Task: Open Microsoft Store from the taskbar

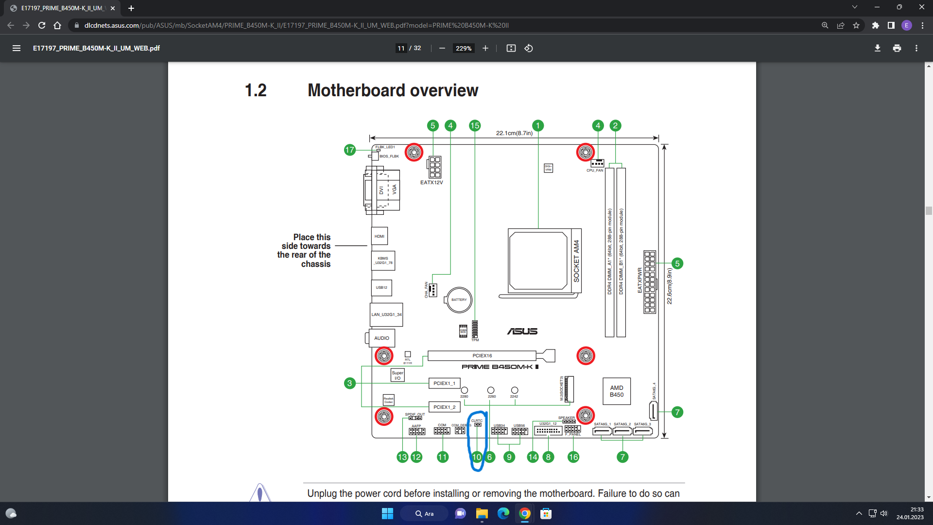Action: pos(546,513)
